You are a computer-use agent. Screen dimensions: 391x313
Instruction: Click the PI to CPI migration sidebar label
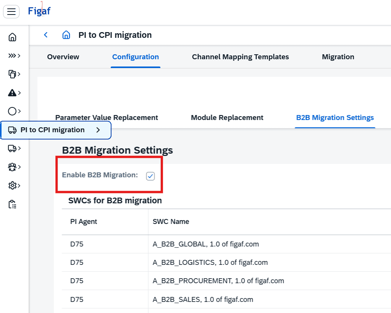(x=53, y=130)
